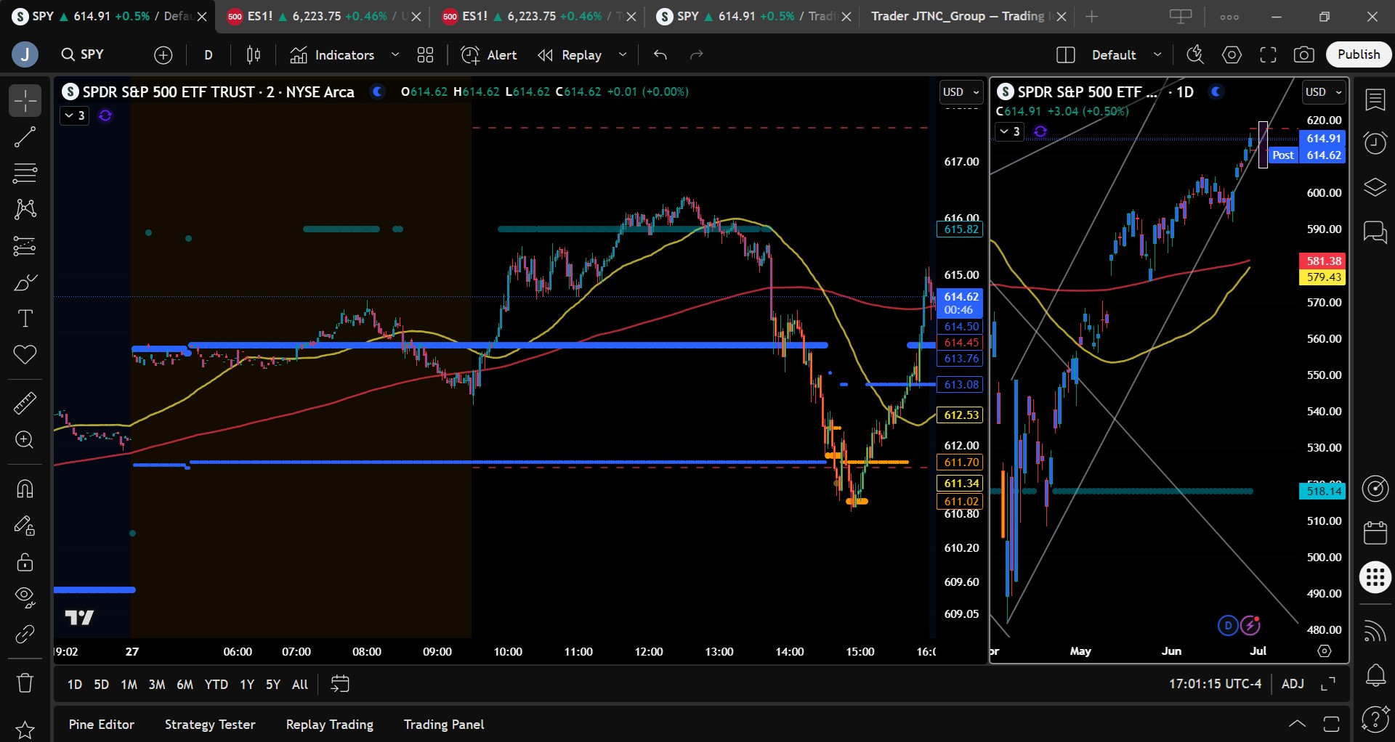Open the chart type candles selector
The width and height of the screenshot is (1395, 742).
point(254,54)
